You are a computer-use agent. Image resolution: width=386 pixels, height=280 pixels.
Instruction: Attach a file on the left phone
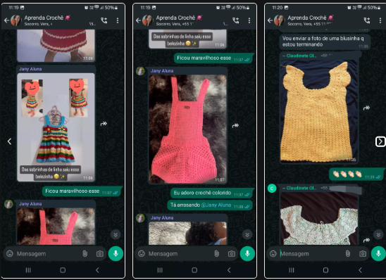coord(85,253)
